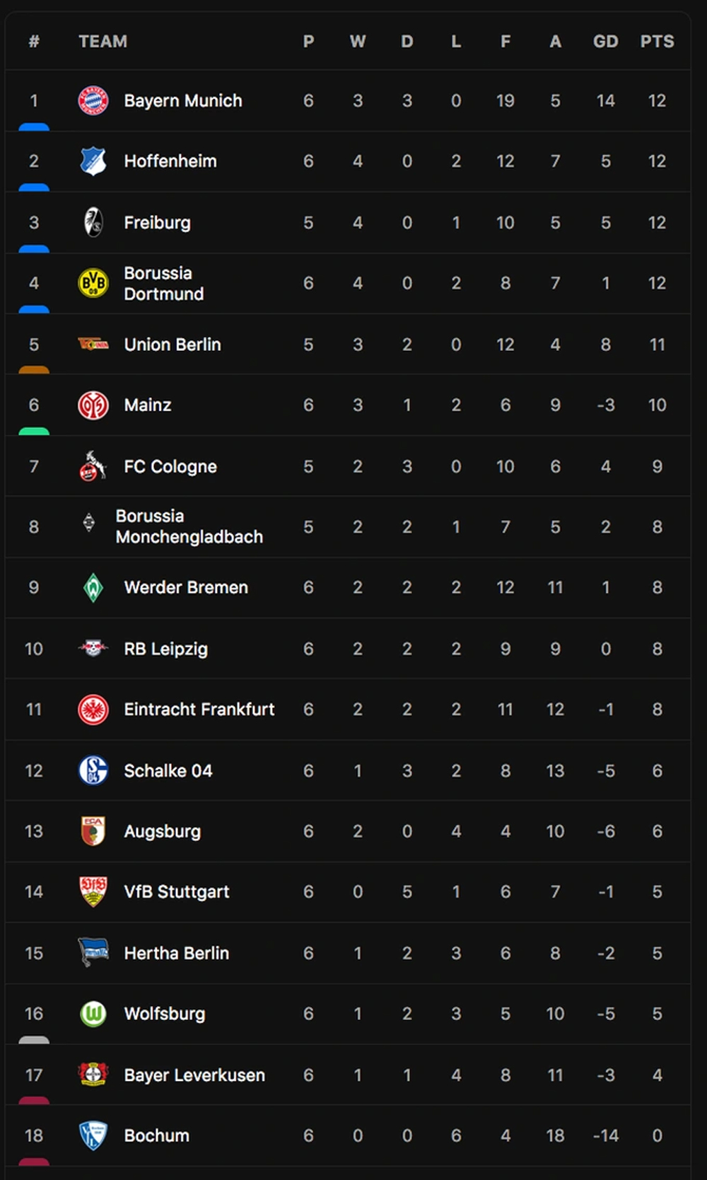Open the Eintracht Frankfurt team link
707x1180 pixels.
click(199, 710)
